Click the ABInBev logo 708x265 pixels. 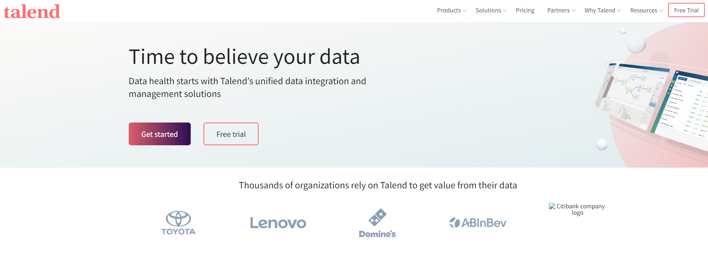pos(478,223)
